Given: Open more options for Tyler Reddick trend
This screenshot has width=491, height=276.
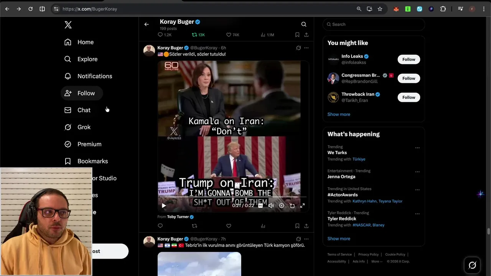Looking at the screenshot, I should coord(417,214).
